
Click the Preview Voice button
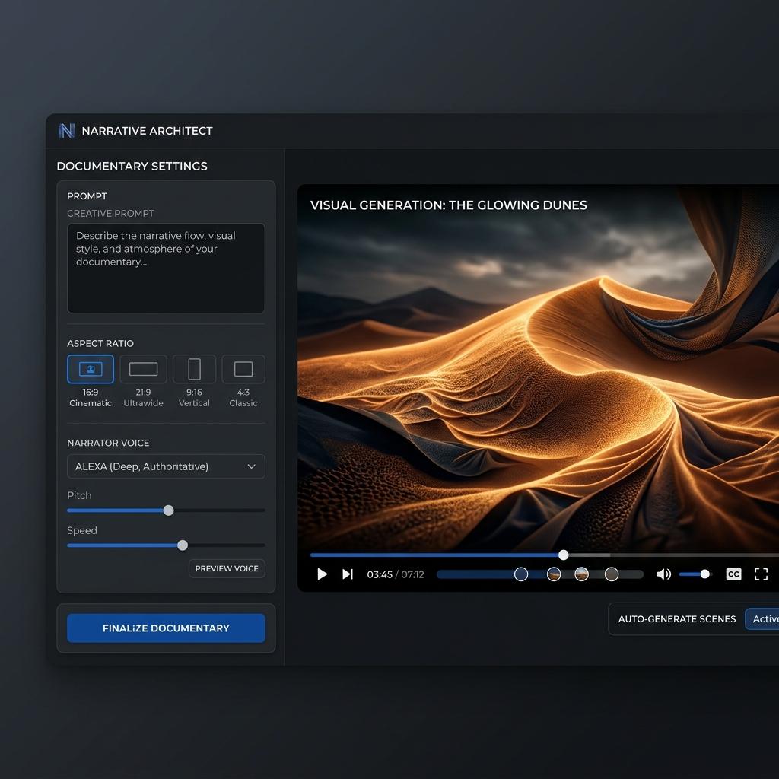227,568
